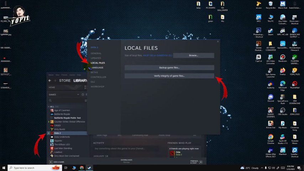
Task: Open the Updates section of Dota 2 properties
Action: pos(96,58)
